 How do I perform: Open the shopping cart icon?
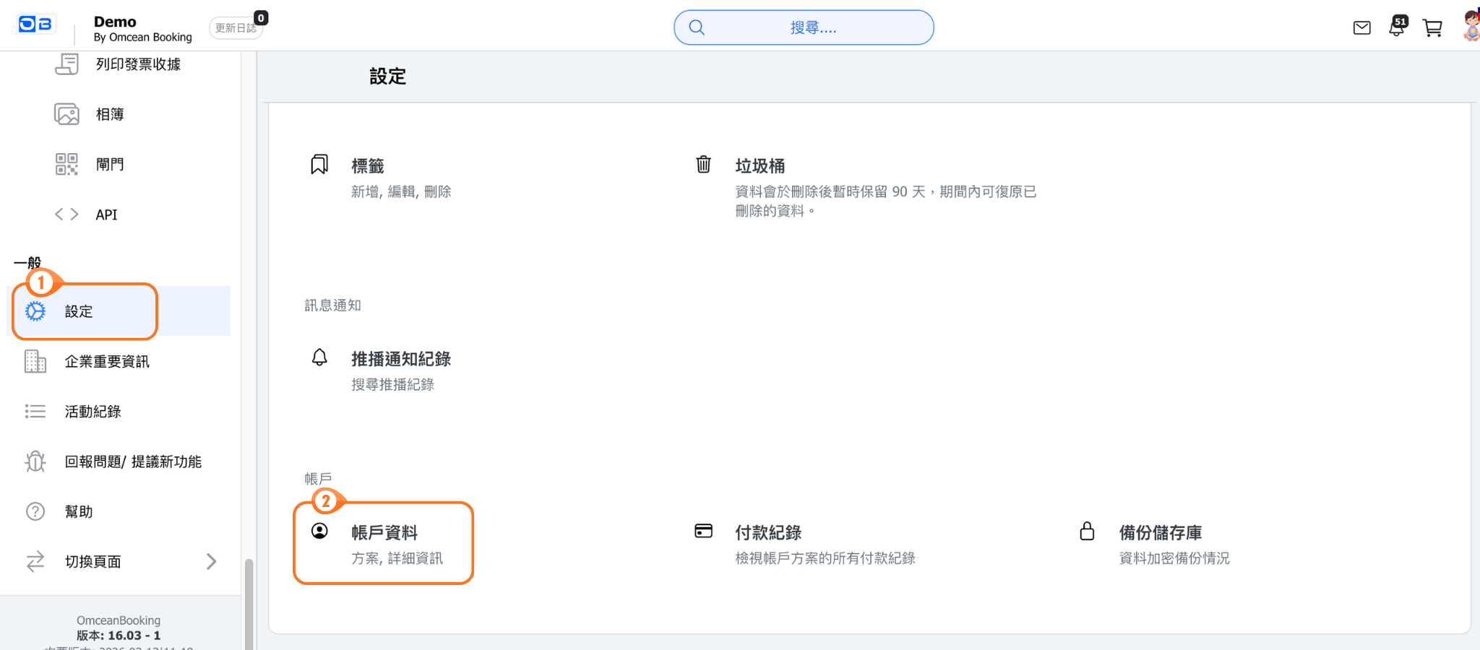click(1432, 27)
